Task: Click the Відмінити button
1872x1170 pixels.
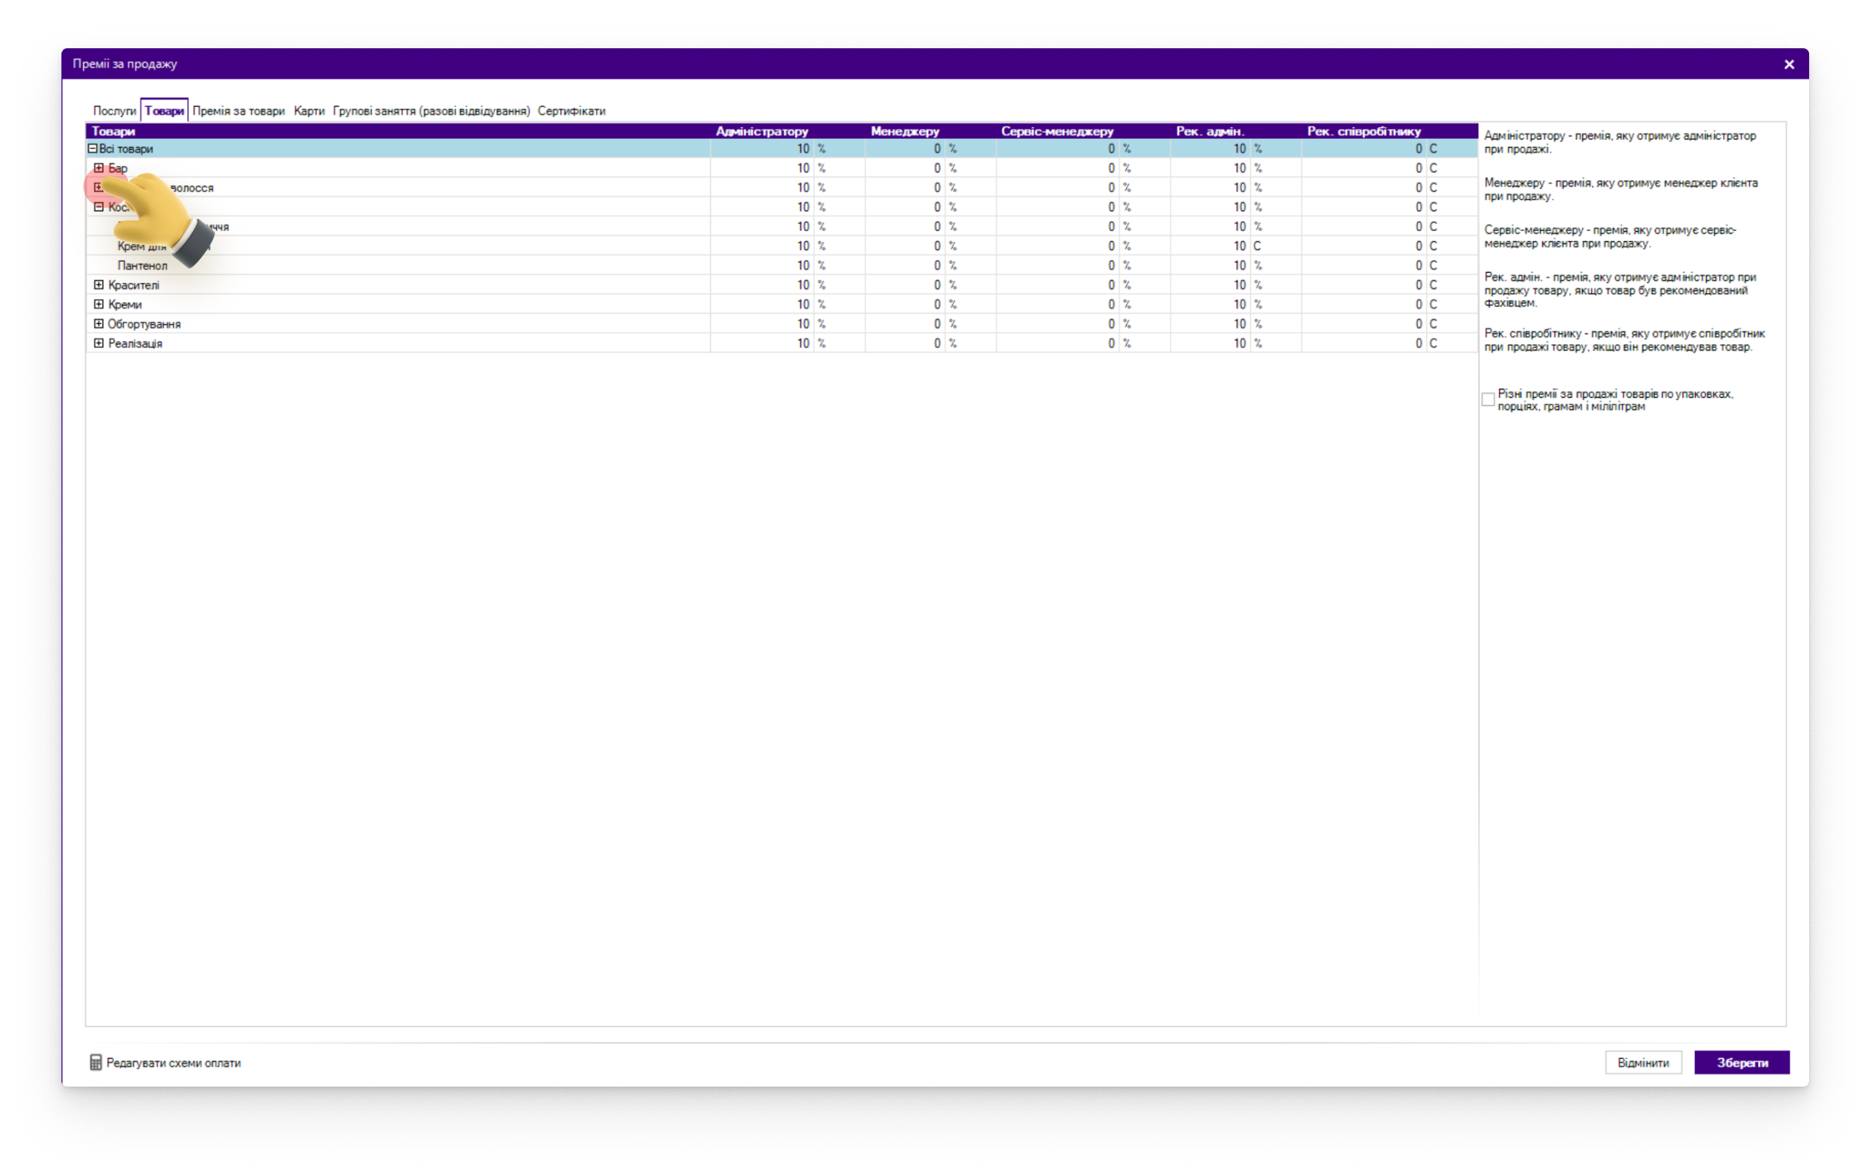Action: tap(1642, 1063)
